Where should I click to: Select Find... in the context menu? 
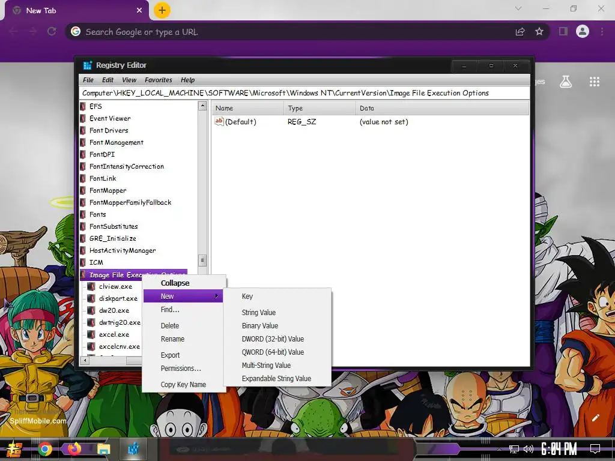pos(184,310)
